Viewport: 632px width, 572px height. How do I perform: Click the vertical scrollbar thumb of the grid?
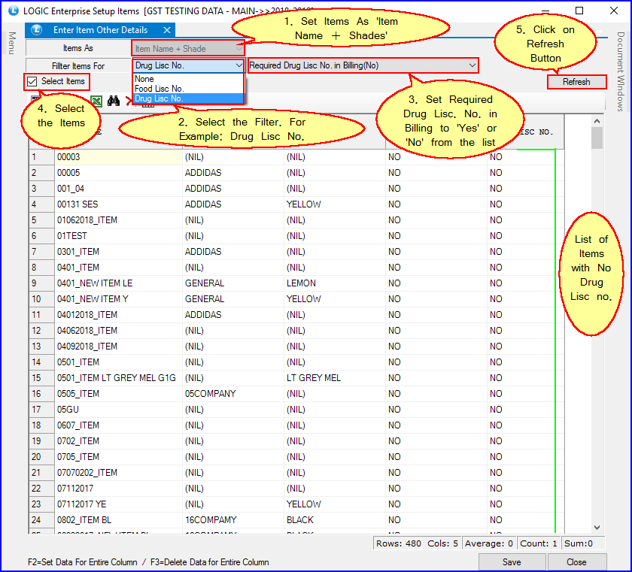tap(597, 138)
